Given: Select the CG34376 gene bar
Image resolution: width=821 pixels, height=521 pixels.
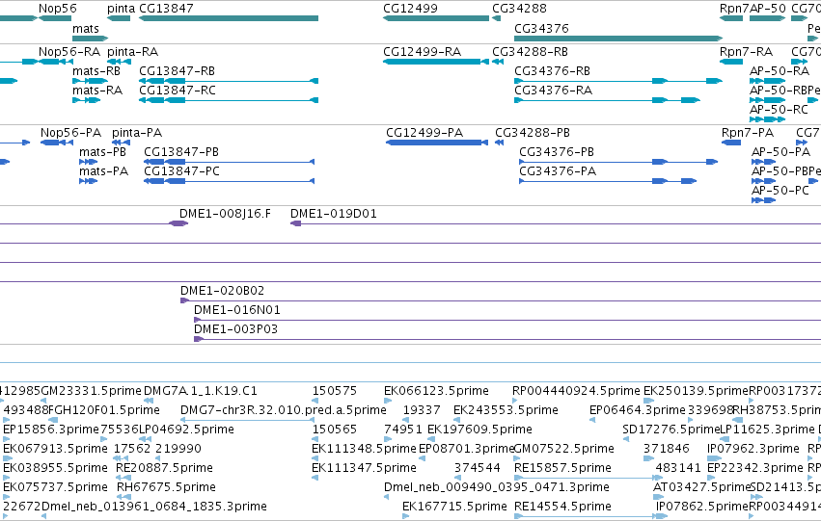Looking at the screenshot, I should pyautogui.click(x=618, y=39).
